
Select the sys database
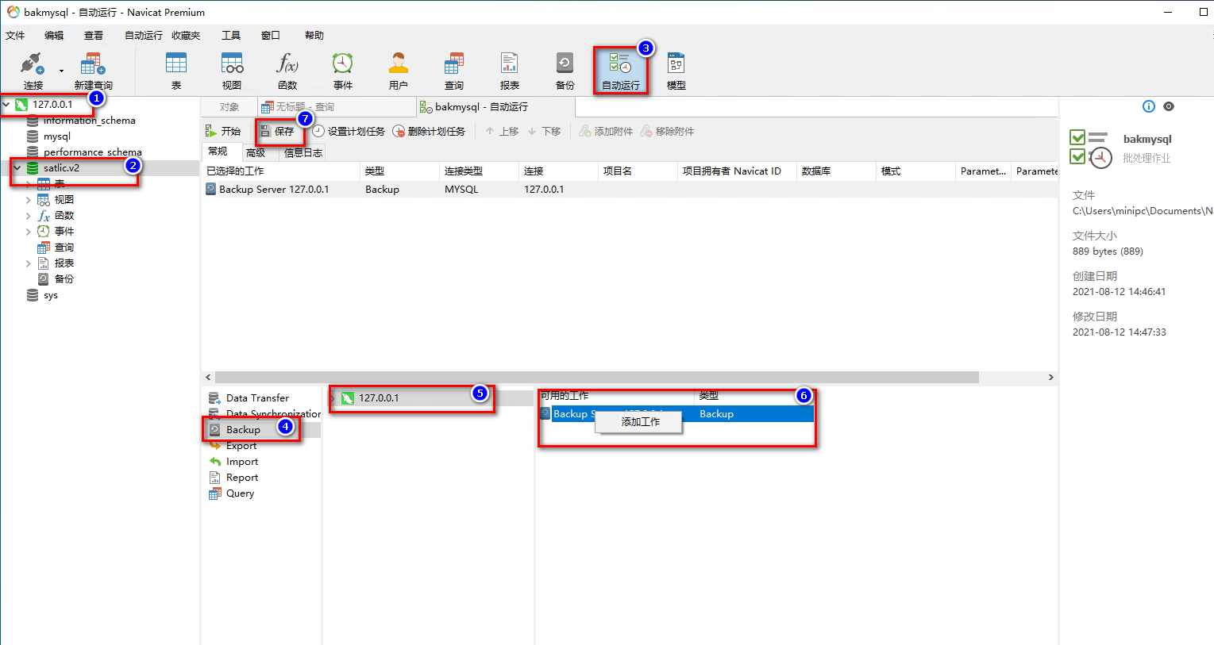pos(50,295)
